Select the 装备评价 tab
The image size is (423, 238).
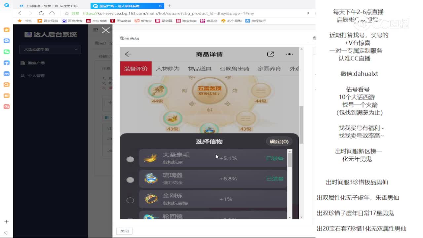coord(136,68)
